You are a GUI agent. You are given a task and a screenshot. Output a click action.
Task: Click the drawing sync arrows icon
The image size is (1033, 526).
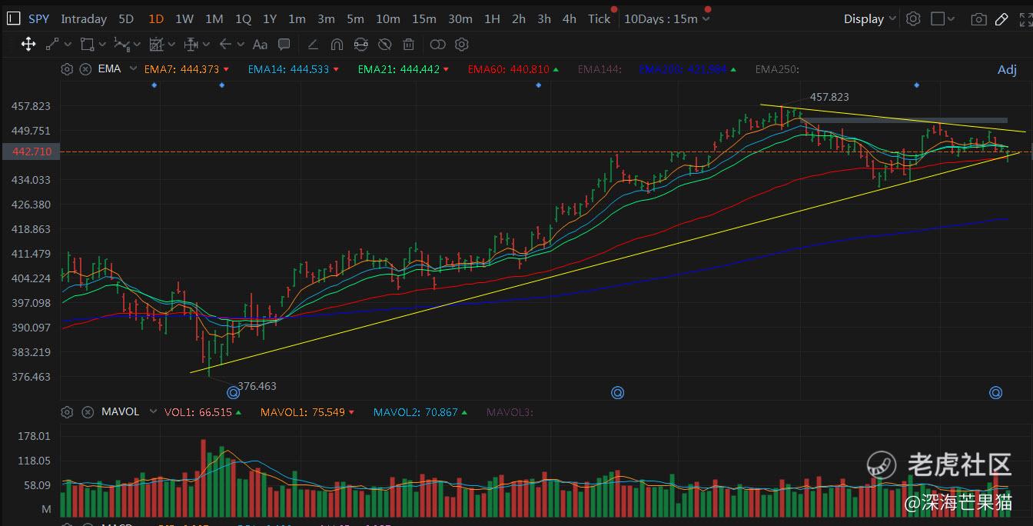pyautogui.click(x=360, y=45)
